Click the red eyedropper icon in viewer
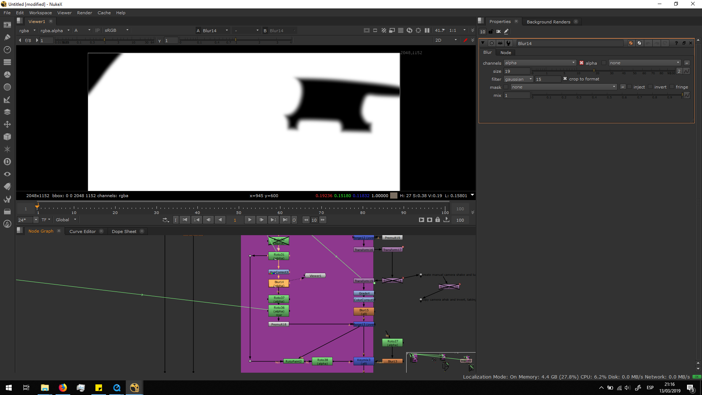 point(465,40)
